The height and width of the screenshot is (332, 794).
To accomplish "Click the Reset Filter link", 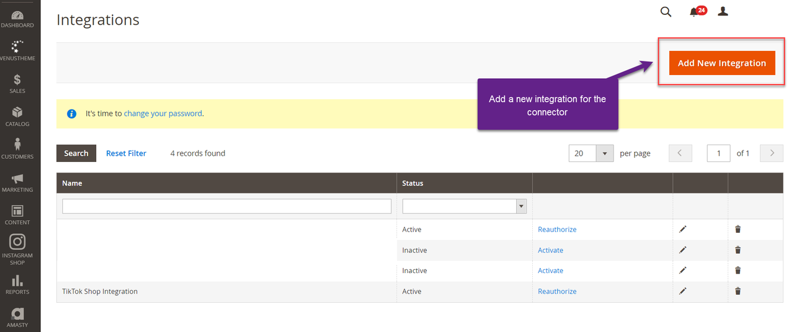I will point(126,153).
